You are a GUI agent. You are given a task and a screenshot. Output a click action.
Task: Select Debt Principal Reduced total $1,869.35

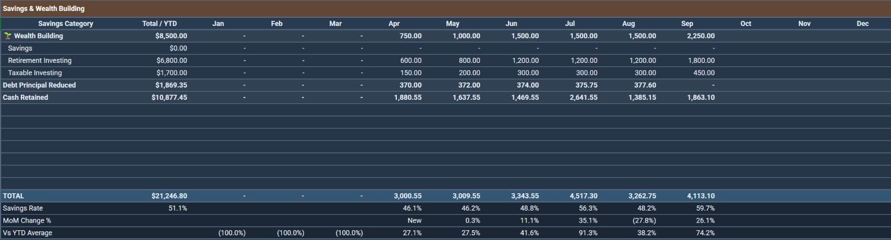171,85
